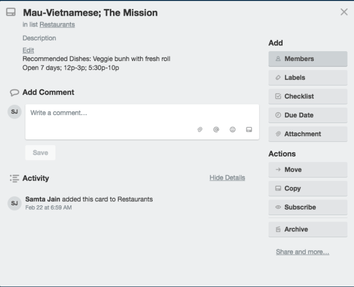Open the emoji picker in comment box
Viewport: 354px width, 287px height.
pos(232,129)
